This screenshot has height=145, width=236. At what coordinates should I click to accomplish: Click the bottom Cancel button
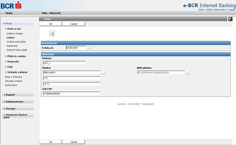pos(74,142)
